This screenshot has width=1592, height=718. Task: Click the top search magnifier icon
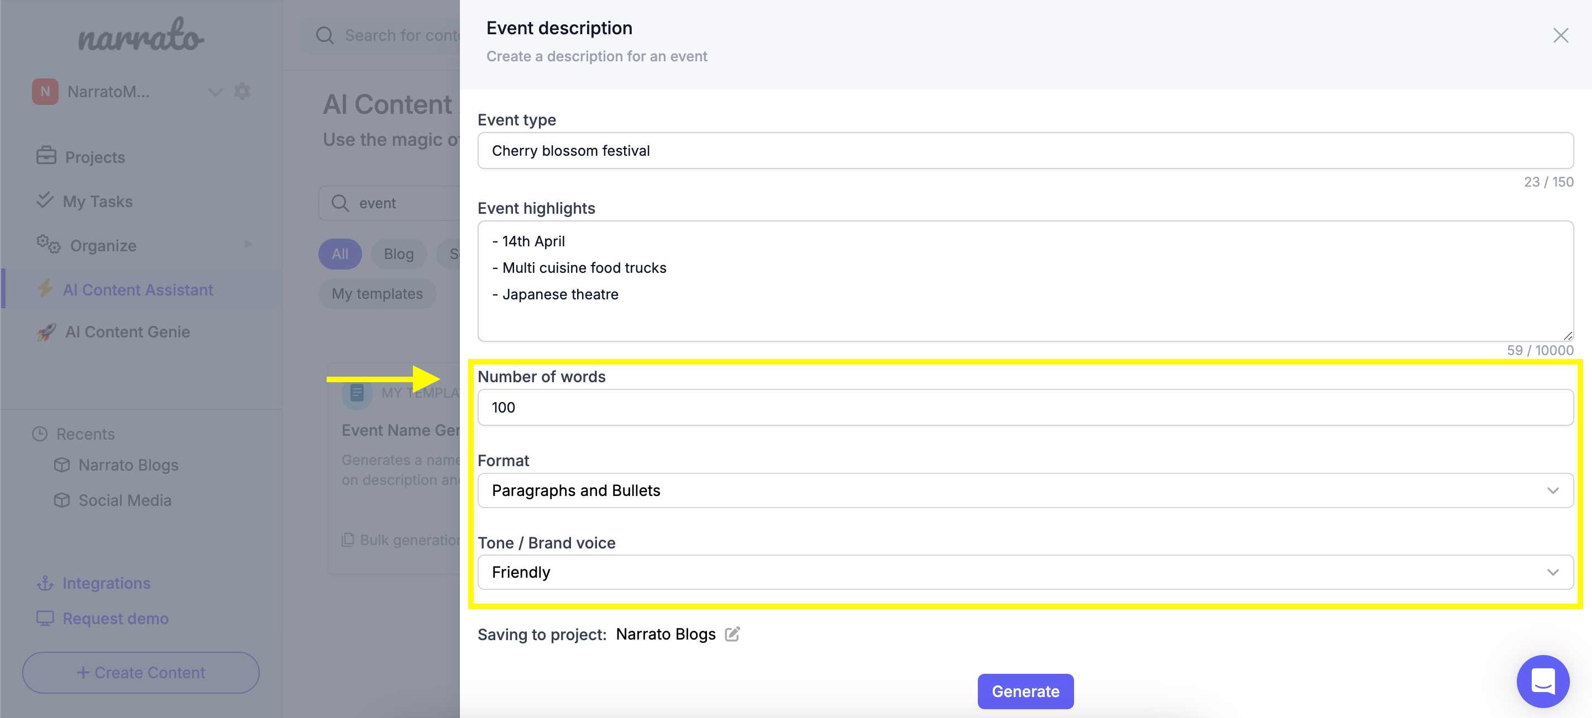coord(324,35)
